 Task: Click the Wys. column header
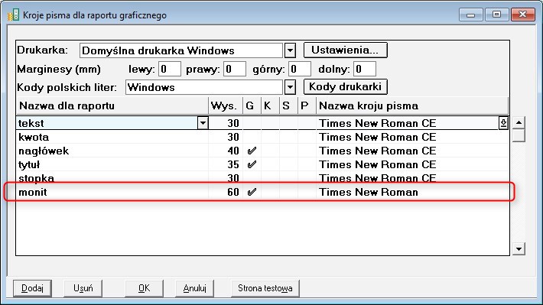(226, 105)
